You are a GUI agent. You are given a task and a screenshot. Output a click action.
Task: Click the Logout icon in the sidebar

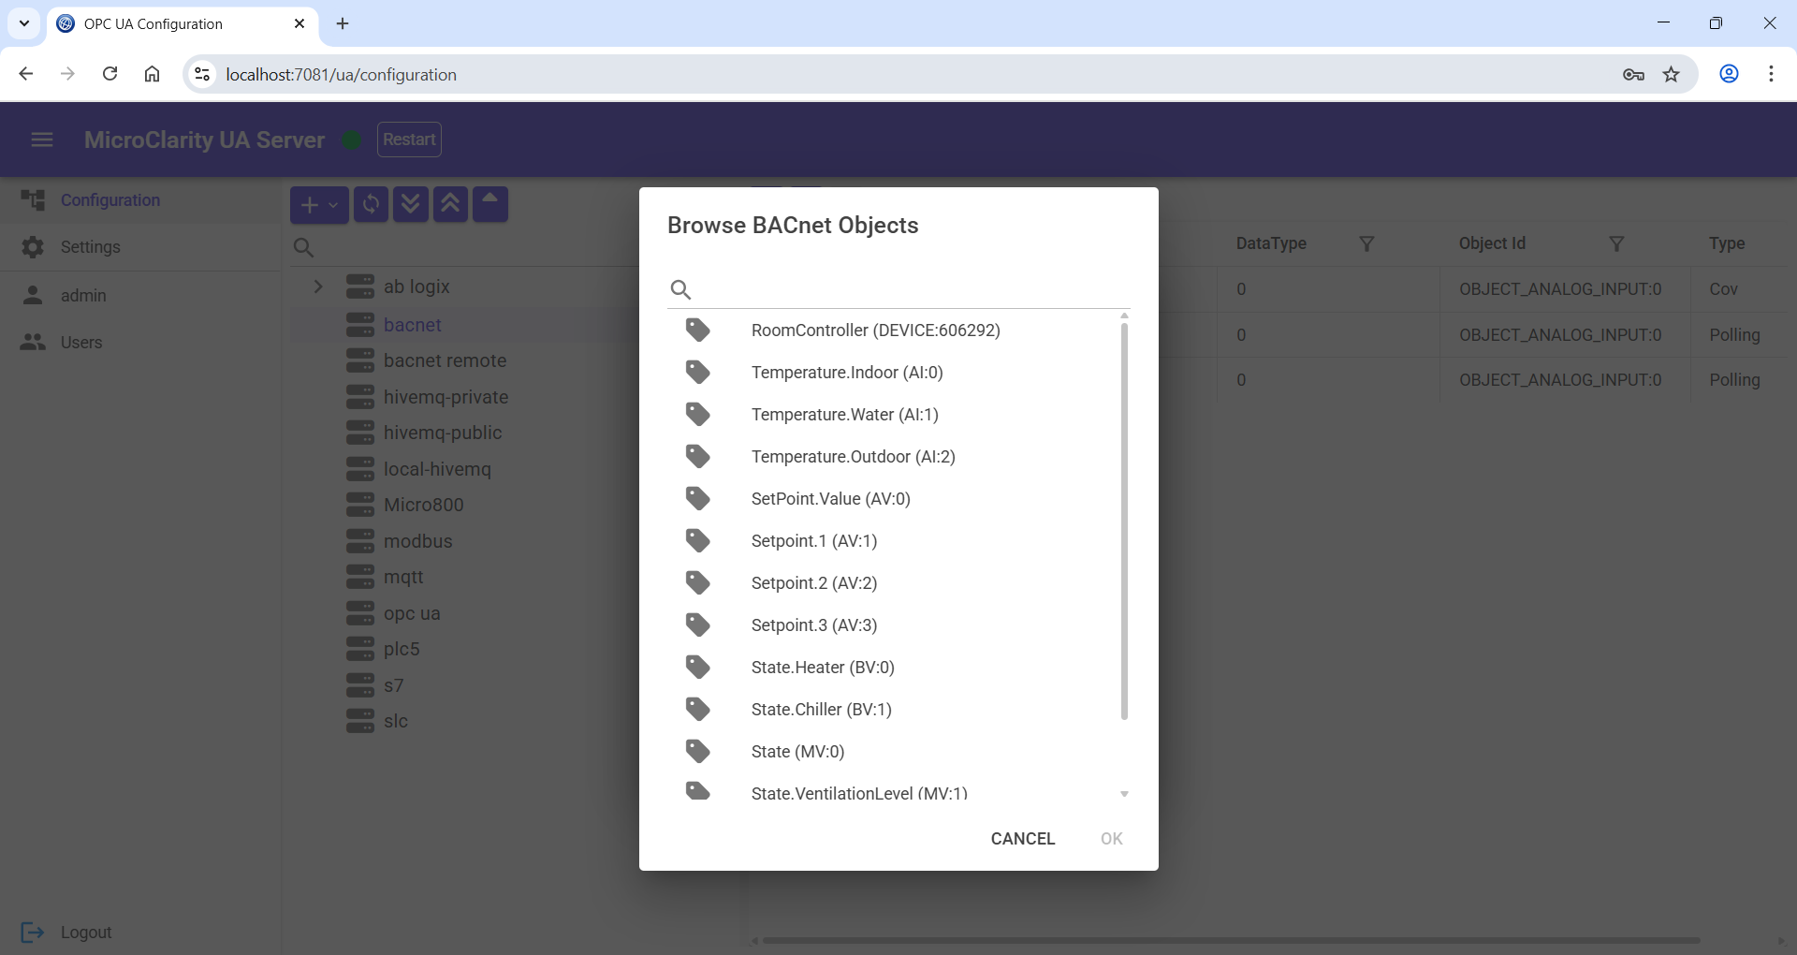tap(33, 933)
